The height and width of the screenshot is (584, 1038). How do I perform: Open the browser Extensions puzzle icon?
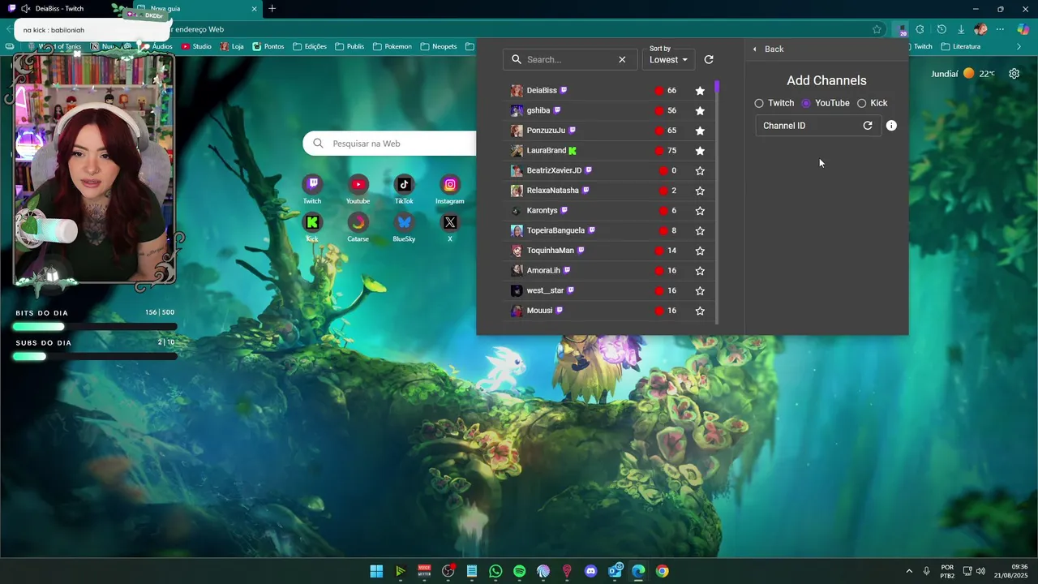pyautogui.click(x=920, y=29)
